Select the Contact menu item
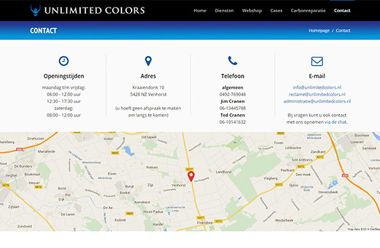 tap(342, 11)
